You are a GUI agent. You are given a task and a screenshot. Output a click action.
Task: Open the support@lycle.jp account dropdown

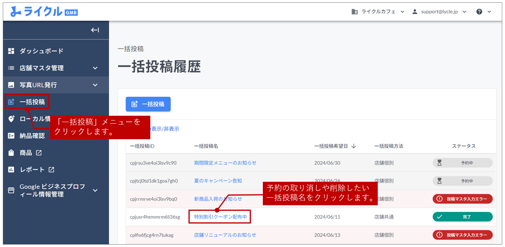439,12
